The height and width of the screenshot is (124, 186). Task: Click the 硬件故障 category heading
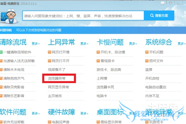(x=61, y=112)
